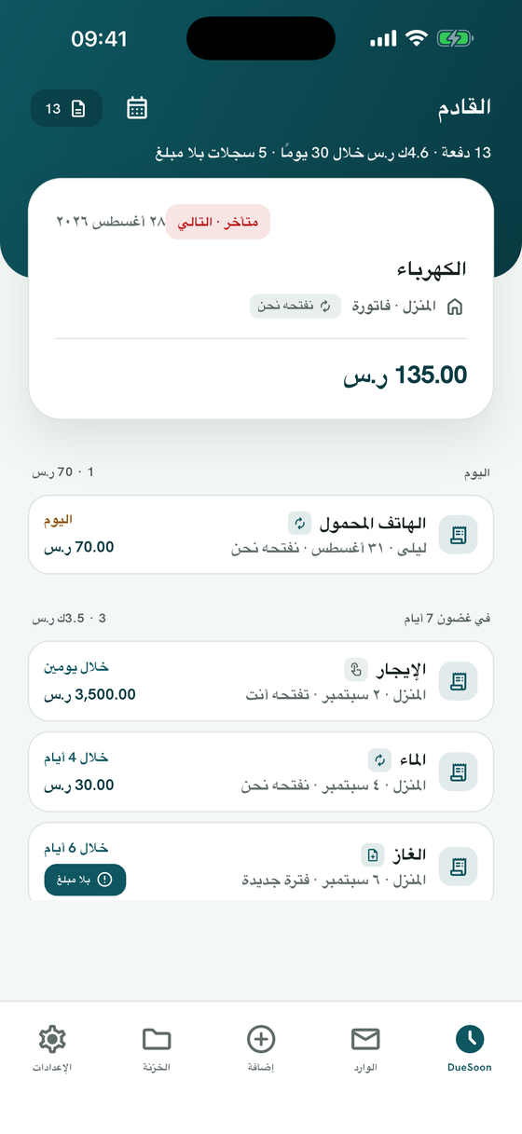Screen dimensions: 522x1134
Task: Switch to the الوارد inbox tab
Action: point(365,1050)
